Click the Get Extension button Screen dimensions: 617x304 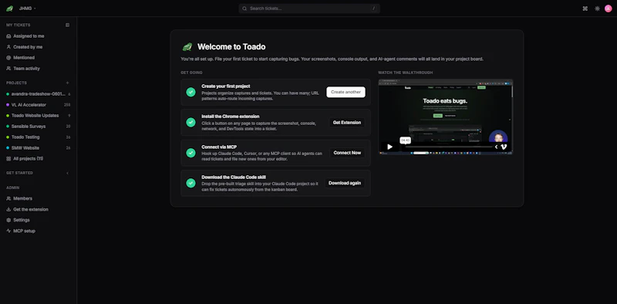[x=347, y=123]
